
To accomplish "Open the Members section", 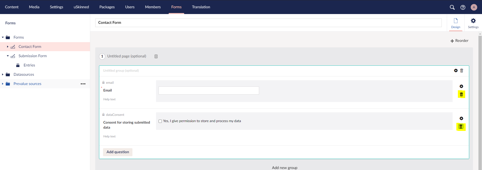I will click(x=153, y=7).
